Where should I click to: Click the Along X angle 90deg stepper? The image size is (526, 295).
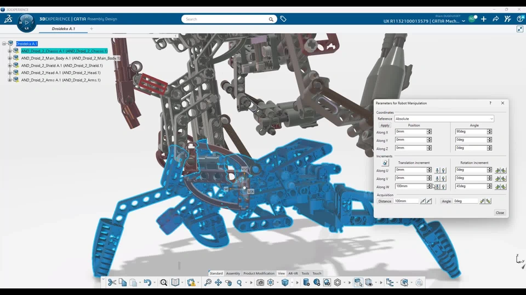[489, 132]
